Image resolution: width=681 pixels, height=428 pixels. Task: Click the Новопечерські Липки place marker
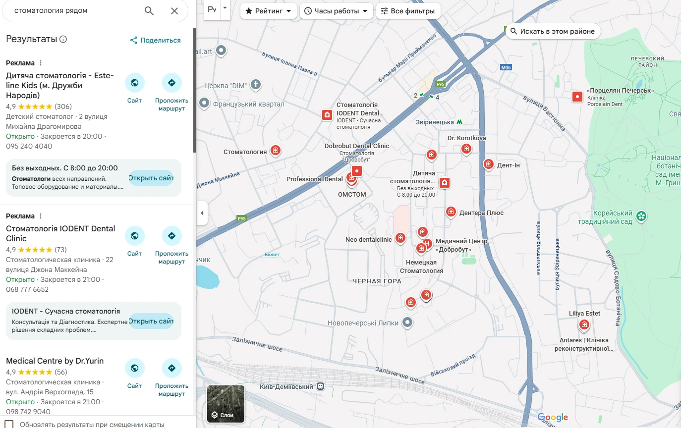[x=407, y=322]
